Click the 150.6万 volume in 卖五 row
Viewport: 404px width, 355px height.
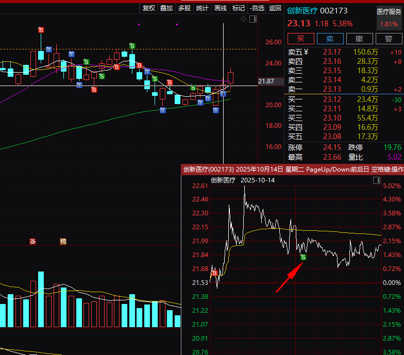(366, 52)
